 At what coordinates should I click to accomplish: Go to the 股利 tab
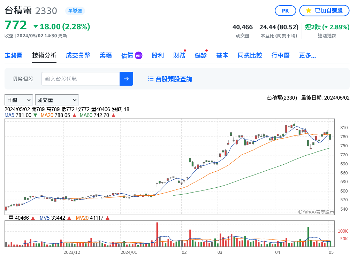[x=158, y=55]
